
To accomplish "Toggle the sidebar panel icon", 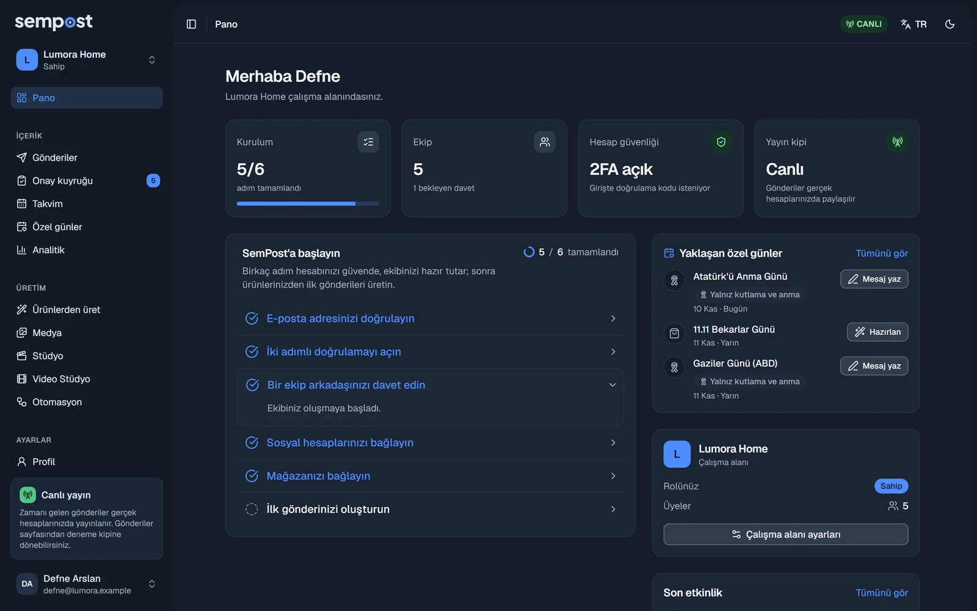I will (x=191, y=24).
